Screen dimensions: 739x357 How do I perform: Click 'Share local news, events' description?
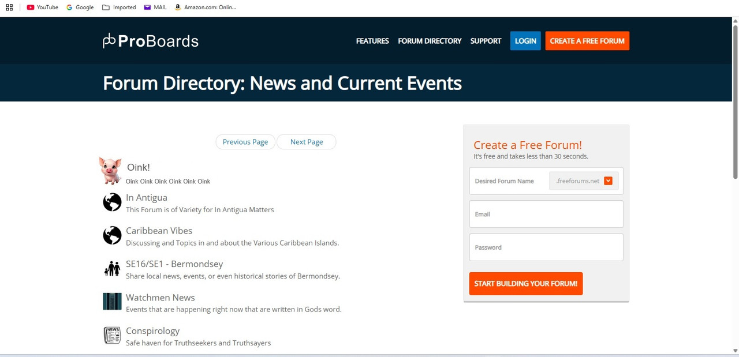[x=233, y=276]
